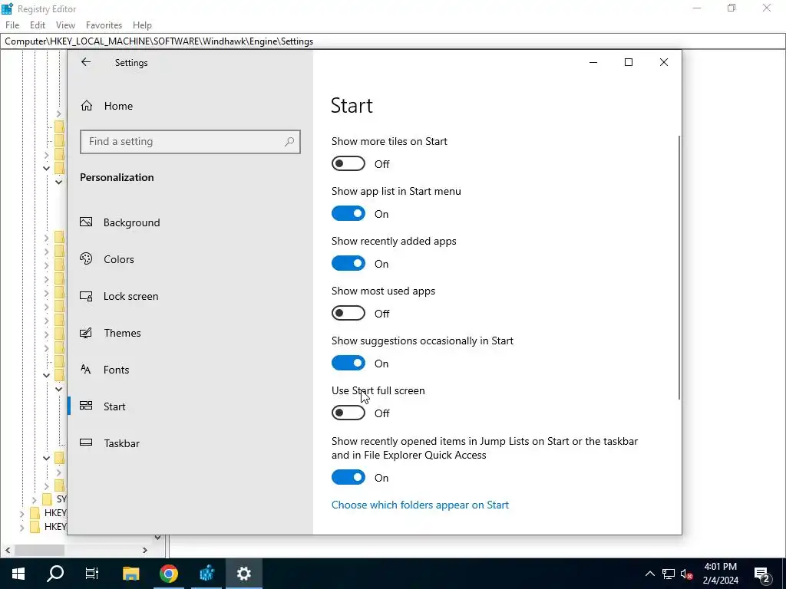Viewport: 786px width, 589px height.
Task: Open the Home icon in Settings sidebar
Action: click(x=87, y=106)
